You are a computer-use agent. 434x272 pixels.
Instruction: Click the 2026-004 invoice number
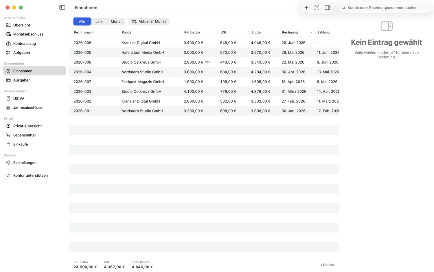click(82, 72)
